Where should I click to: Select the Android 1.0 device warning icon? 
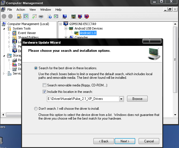point(76,33)
